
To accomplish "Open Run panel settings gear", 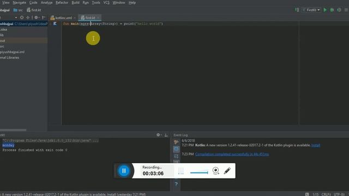I will point(159,135).
